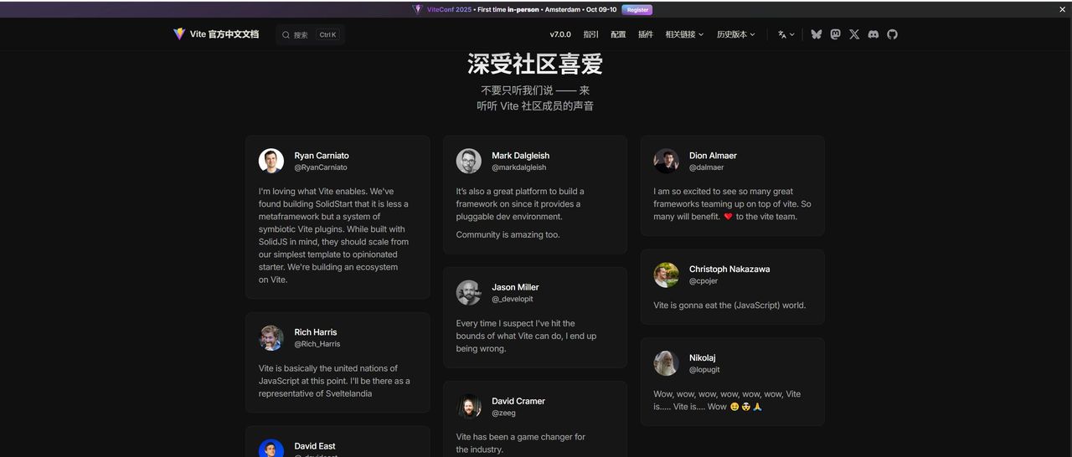Expand the 历史版本 dropdown menu
1072x457 pixels.
[736, 34]
